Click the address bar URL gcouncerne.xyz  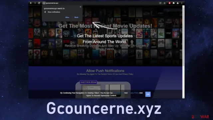point(52,3)
